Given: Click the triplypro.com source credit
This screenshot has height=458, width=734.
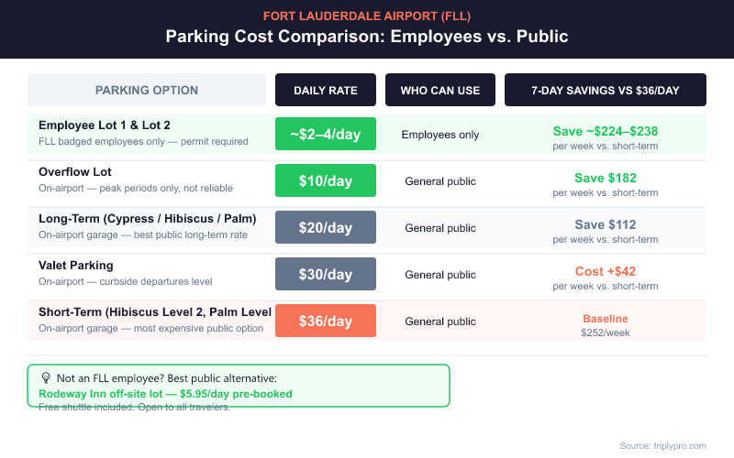Looking at the screenshot, I should tap(662, 445).
